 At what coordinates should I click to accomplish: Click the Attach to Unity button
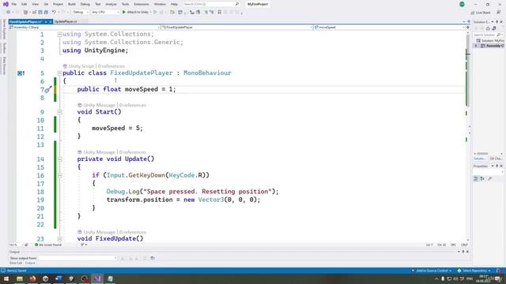[135, 13]
